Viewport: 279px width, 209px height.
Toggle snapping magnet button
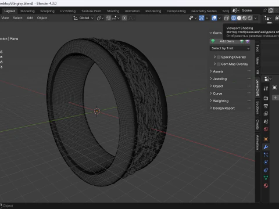[108, 18]
